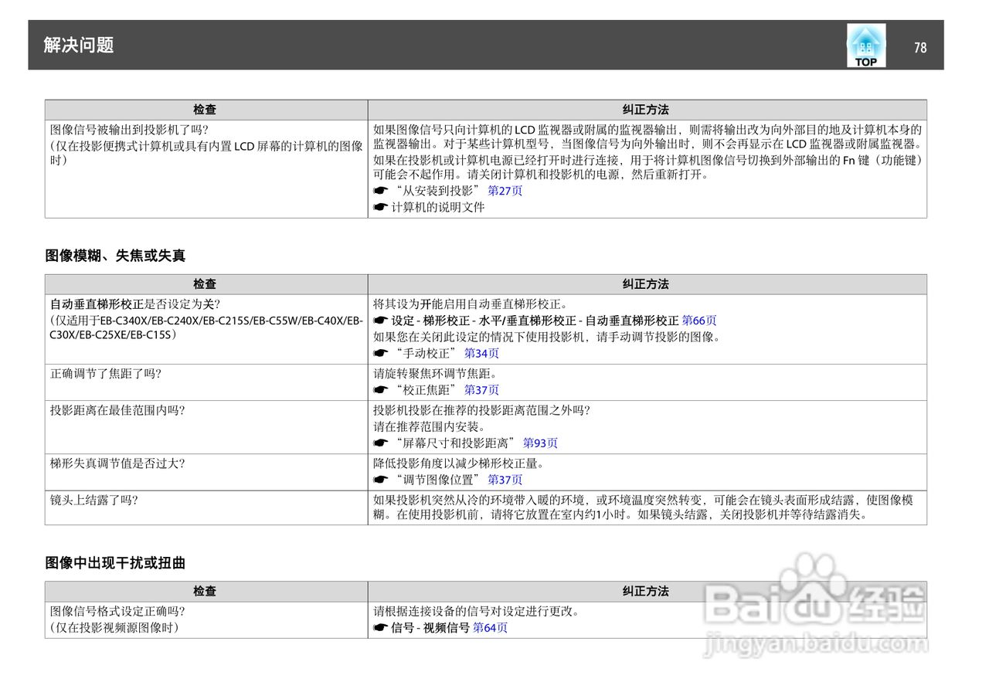Open the 第27页 link for 从安装到投影
The width and height of the screenshot is (989, 699).
tap(505, 191)
